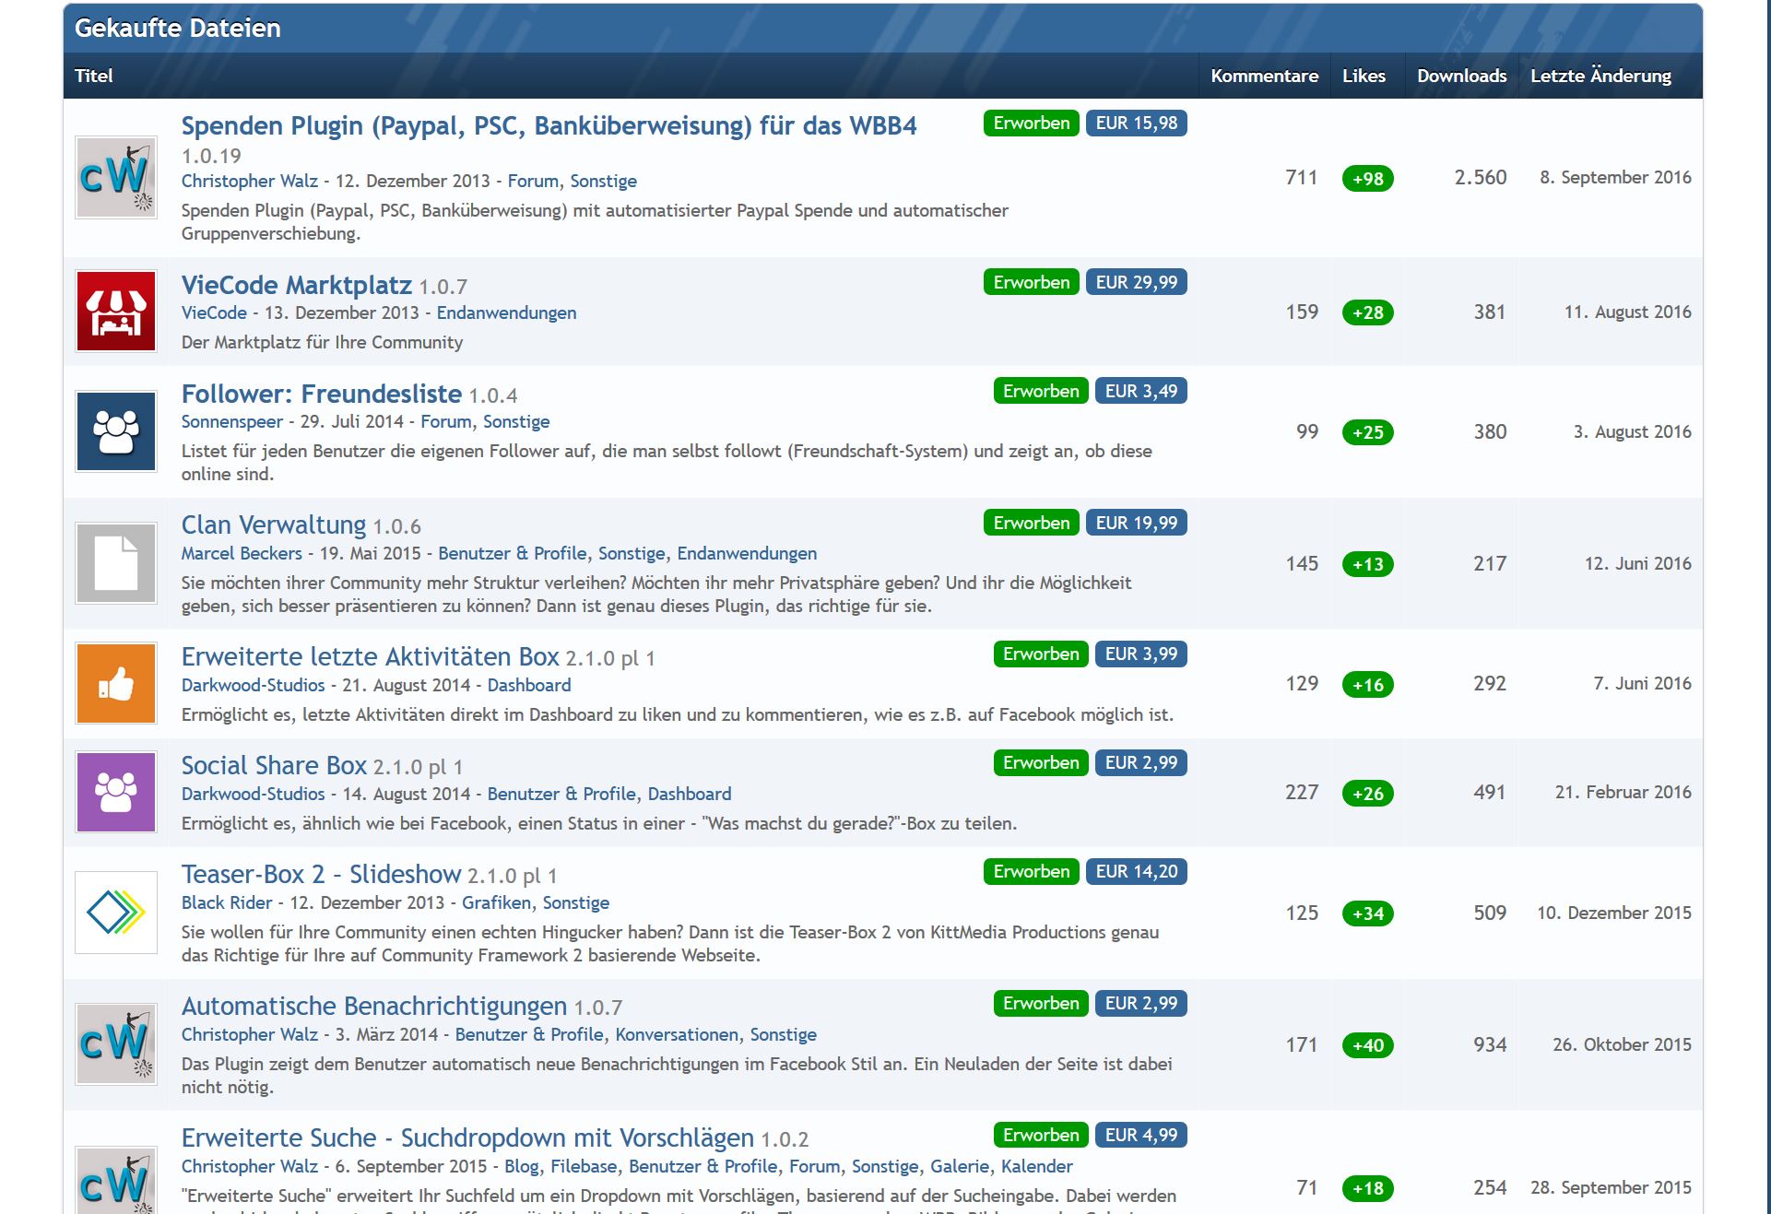Viewport: 1771px width, 1214px height.
Task: Sort by the Letzte Änderung column header
Action: [x=1600, y=76]
